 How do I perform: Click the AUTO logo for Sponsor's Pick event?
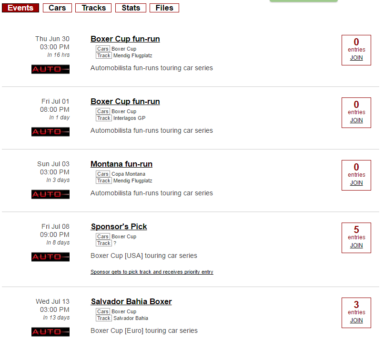[51, 257]
